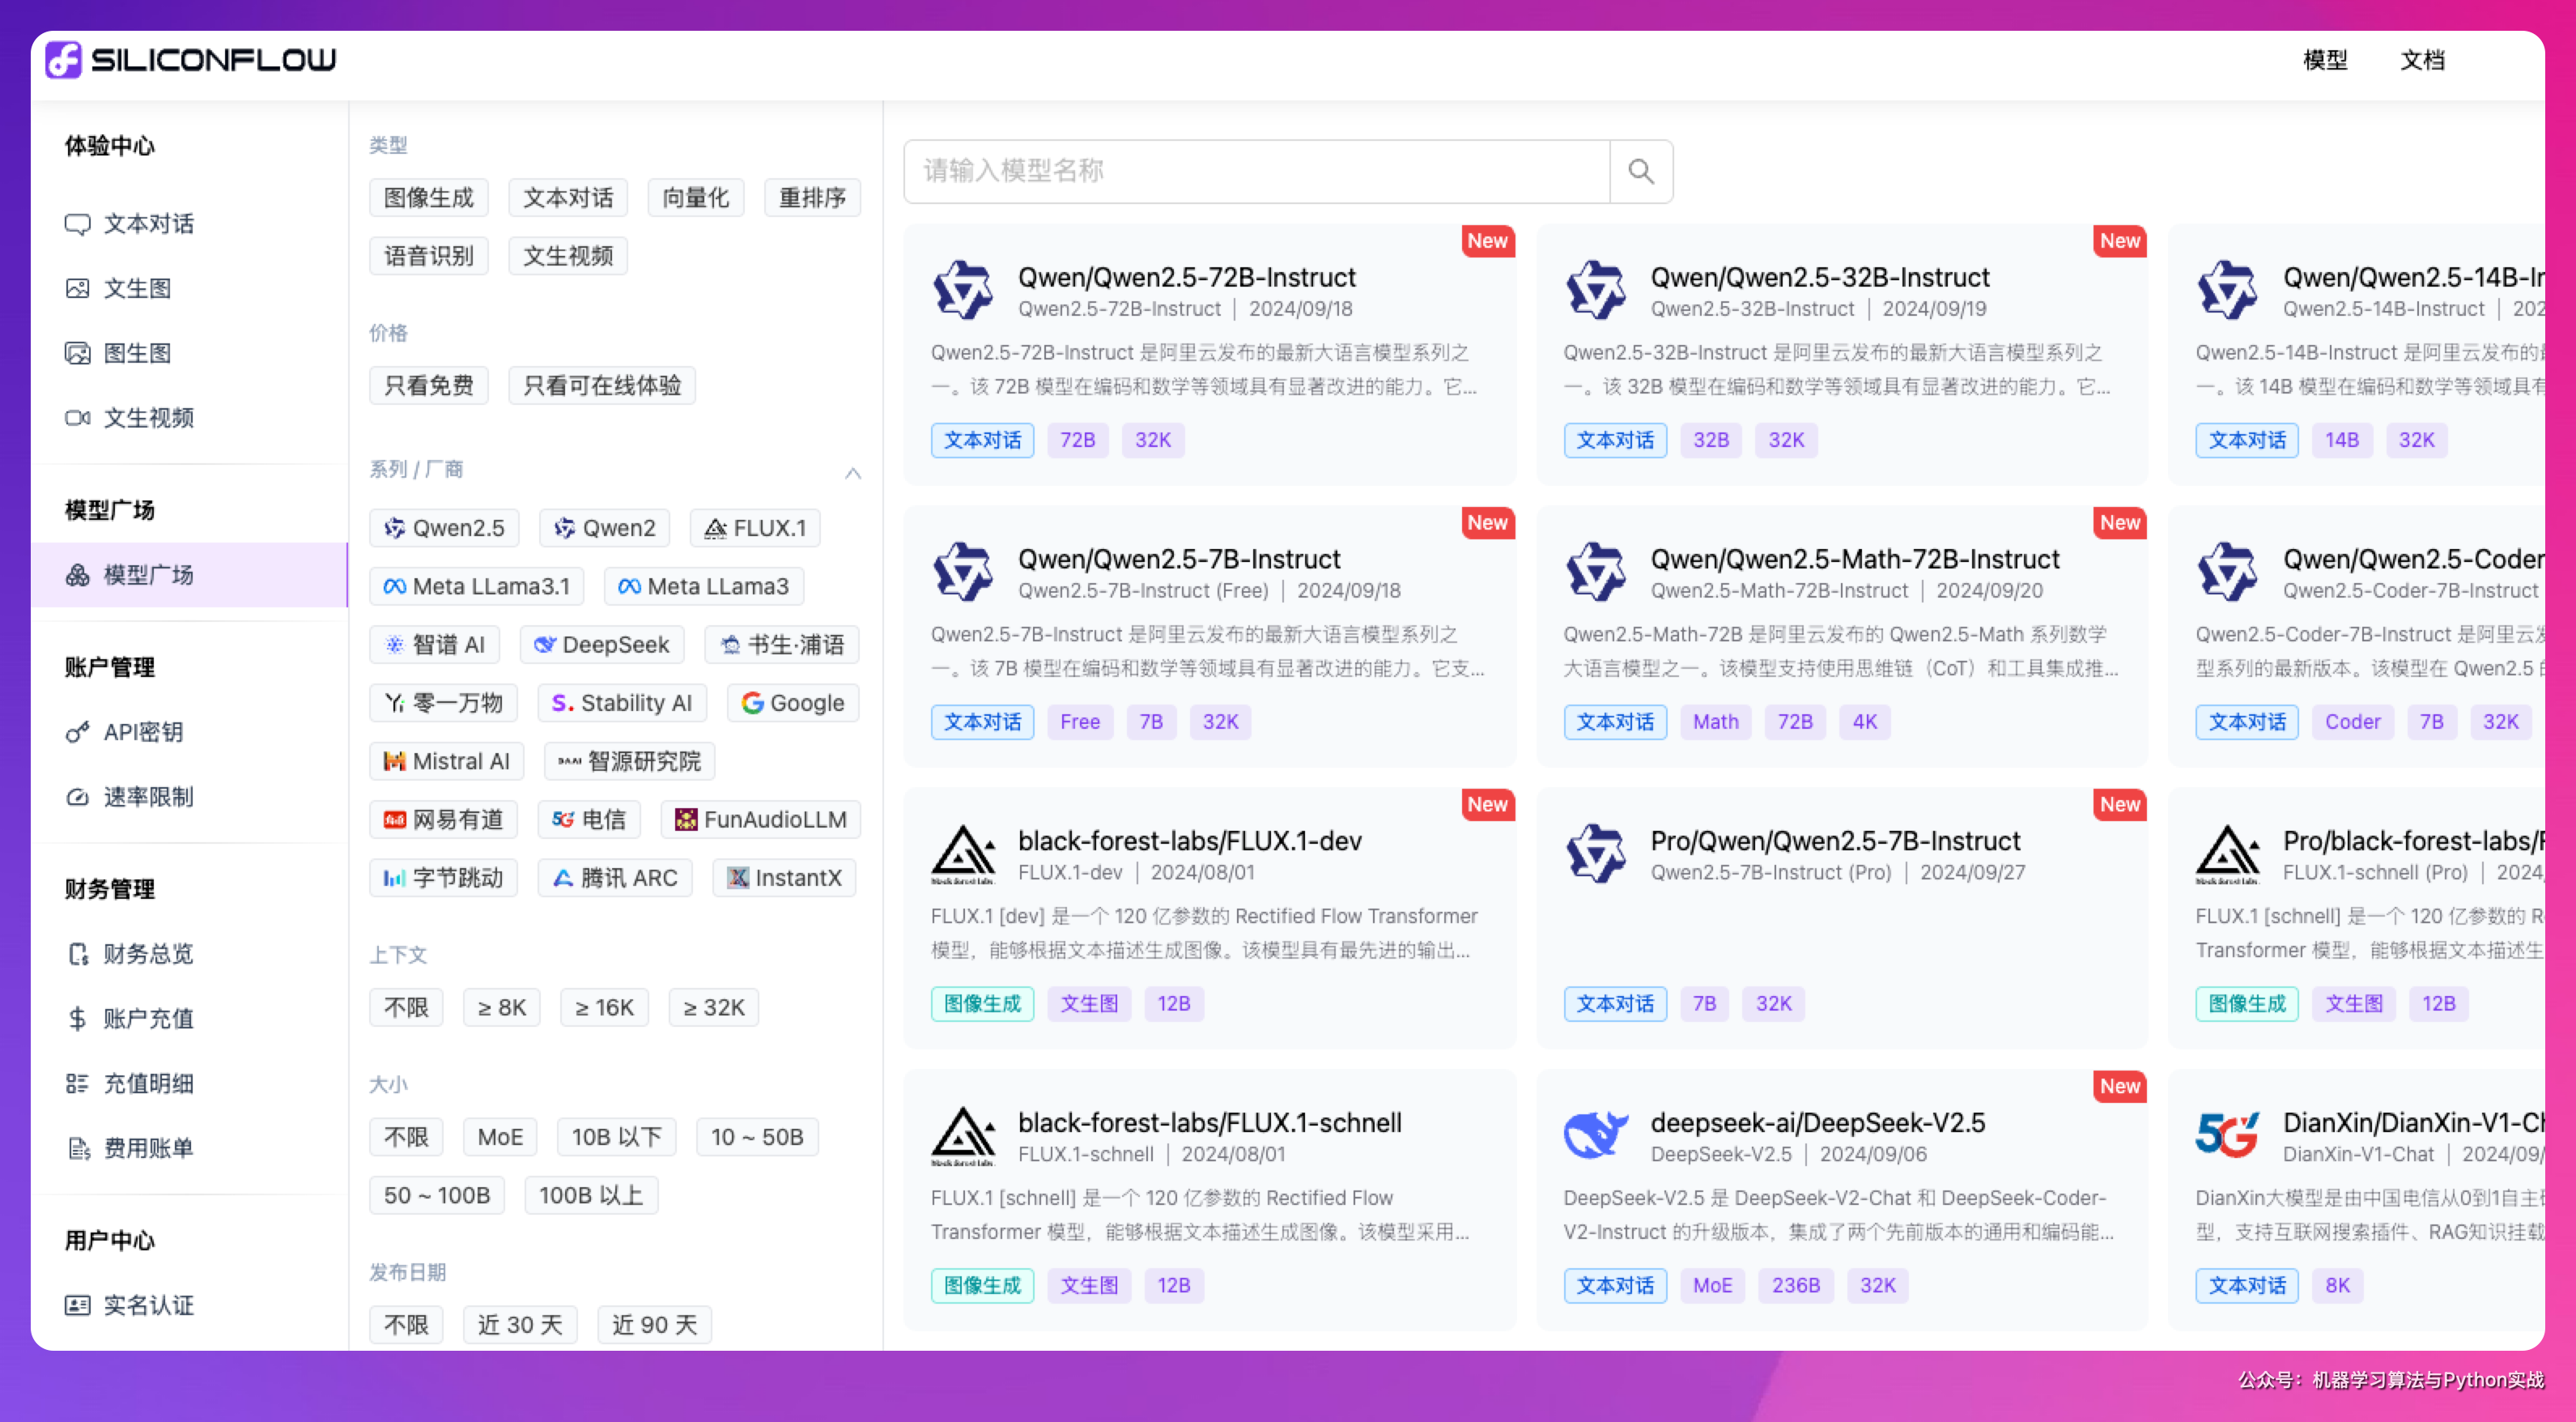
Task: Open 账户充值 page
Action: click(x=148, y=1019)
